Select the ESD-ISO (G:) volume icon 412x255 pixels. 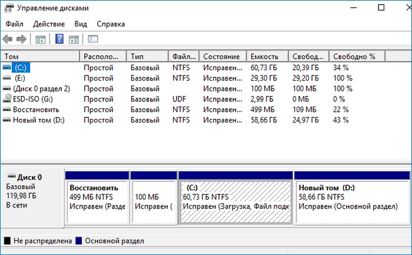tap(6, 99)
